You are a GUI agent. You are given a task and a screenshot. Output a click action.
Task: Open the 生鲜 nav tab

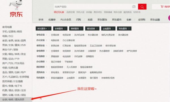129,19
